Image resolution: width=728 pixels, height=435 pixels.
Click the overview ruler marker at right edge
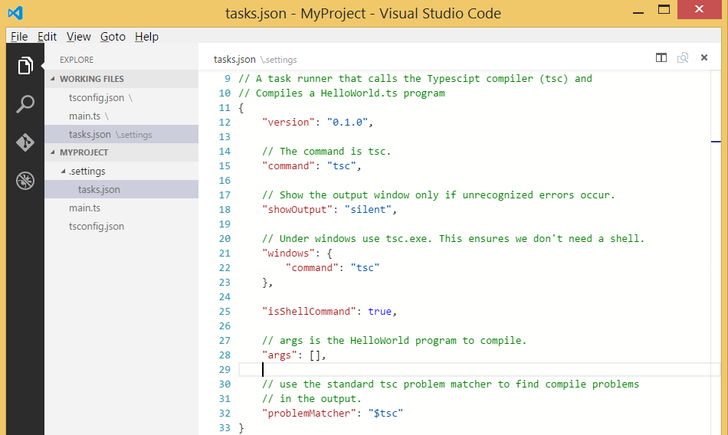coord(716,142)
